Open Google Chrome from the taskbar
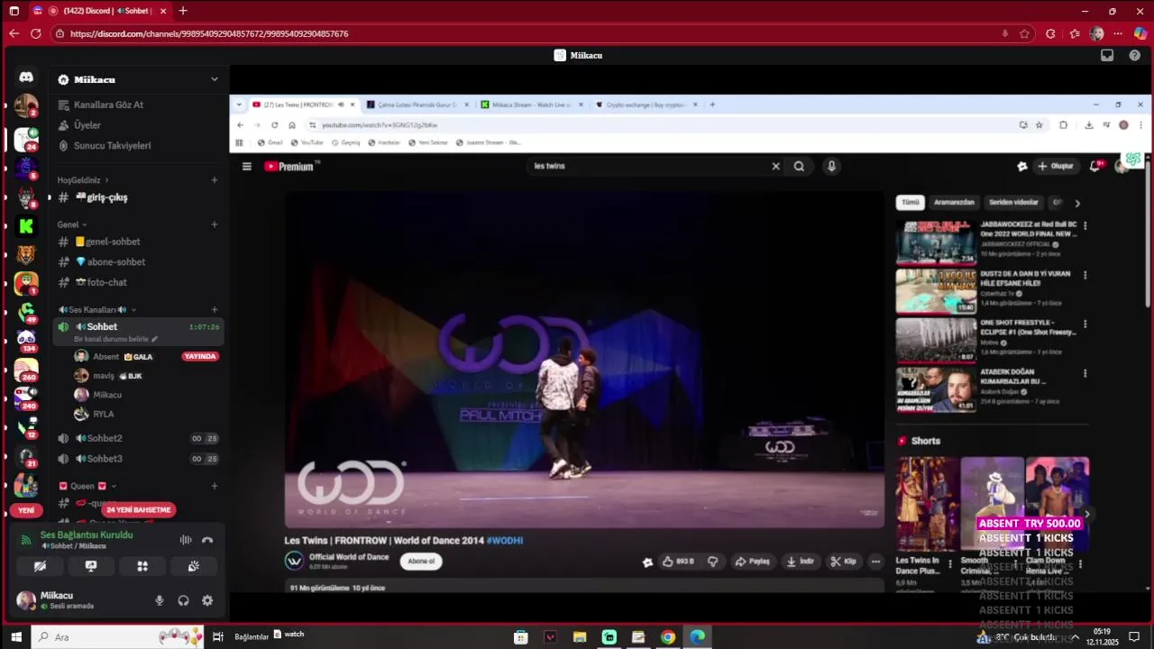 pos(668,637)
